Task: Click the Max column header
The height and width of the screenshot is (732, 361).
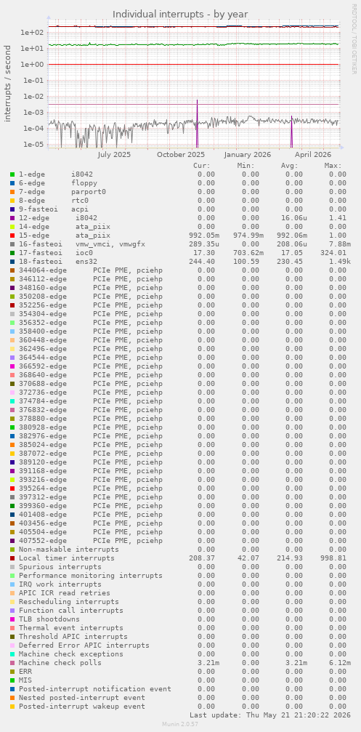Action: (333, 165)
